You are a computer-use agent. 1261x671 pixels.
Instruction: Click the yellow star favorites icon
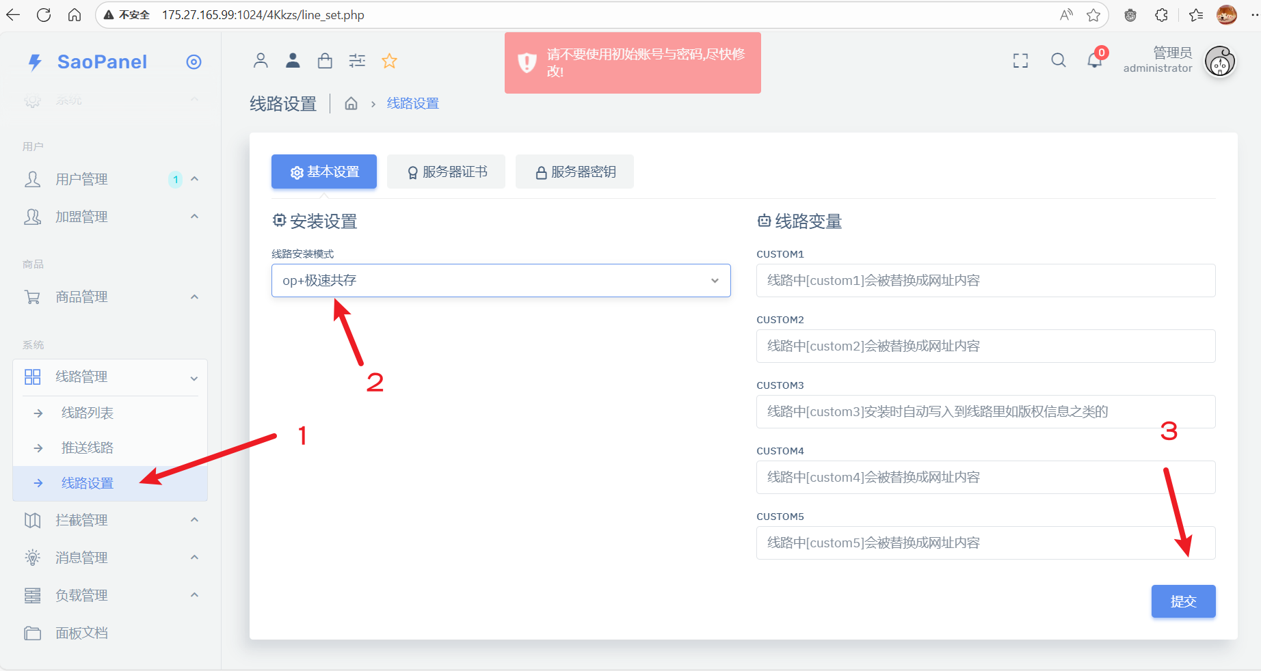[389, 61]
